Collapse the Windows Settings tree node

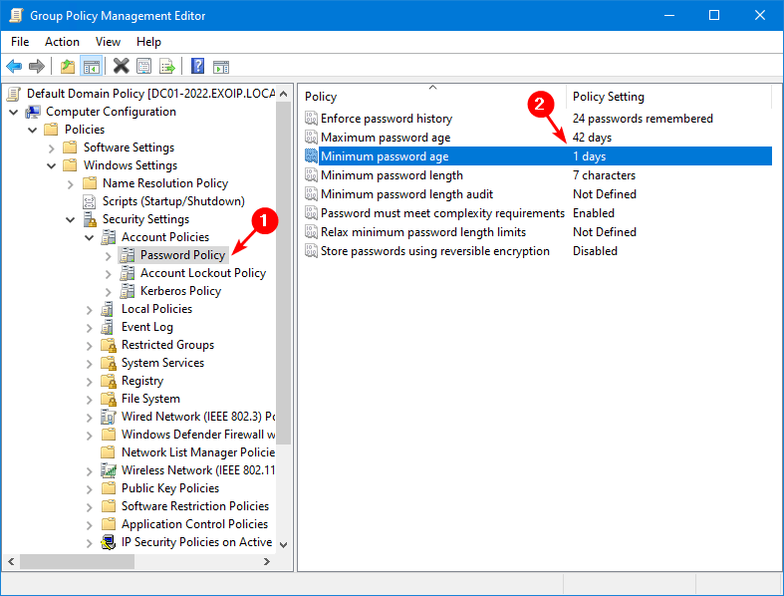[x=52, y=165]
